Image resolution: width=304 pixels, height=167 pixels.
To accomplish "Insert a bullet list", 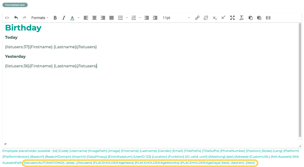I will point(121,18).
